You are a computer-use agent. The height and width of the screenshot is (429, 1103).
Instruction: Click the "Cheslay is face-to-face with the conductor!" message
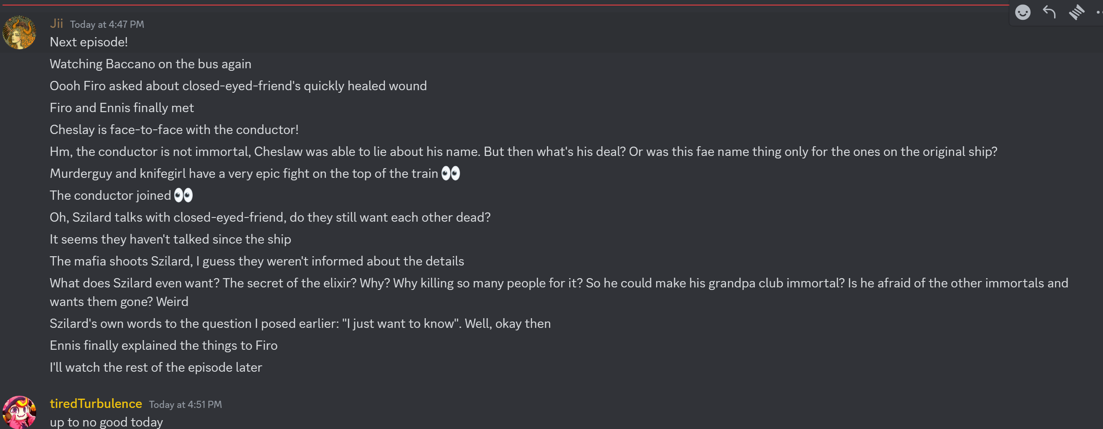click(174, 129)
